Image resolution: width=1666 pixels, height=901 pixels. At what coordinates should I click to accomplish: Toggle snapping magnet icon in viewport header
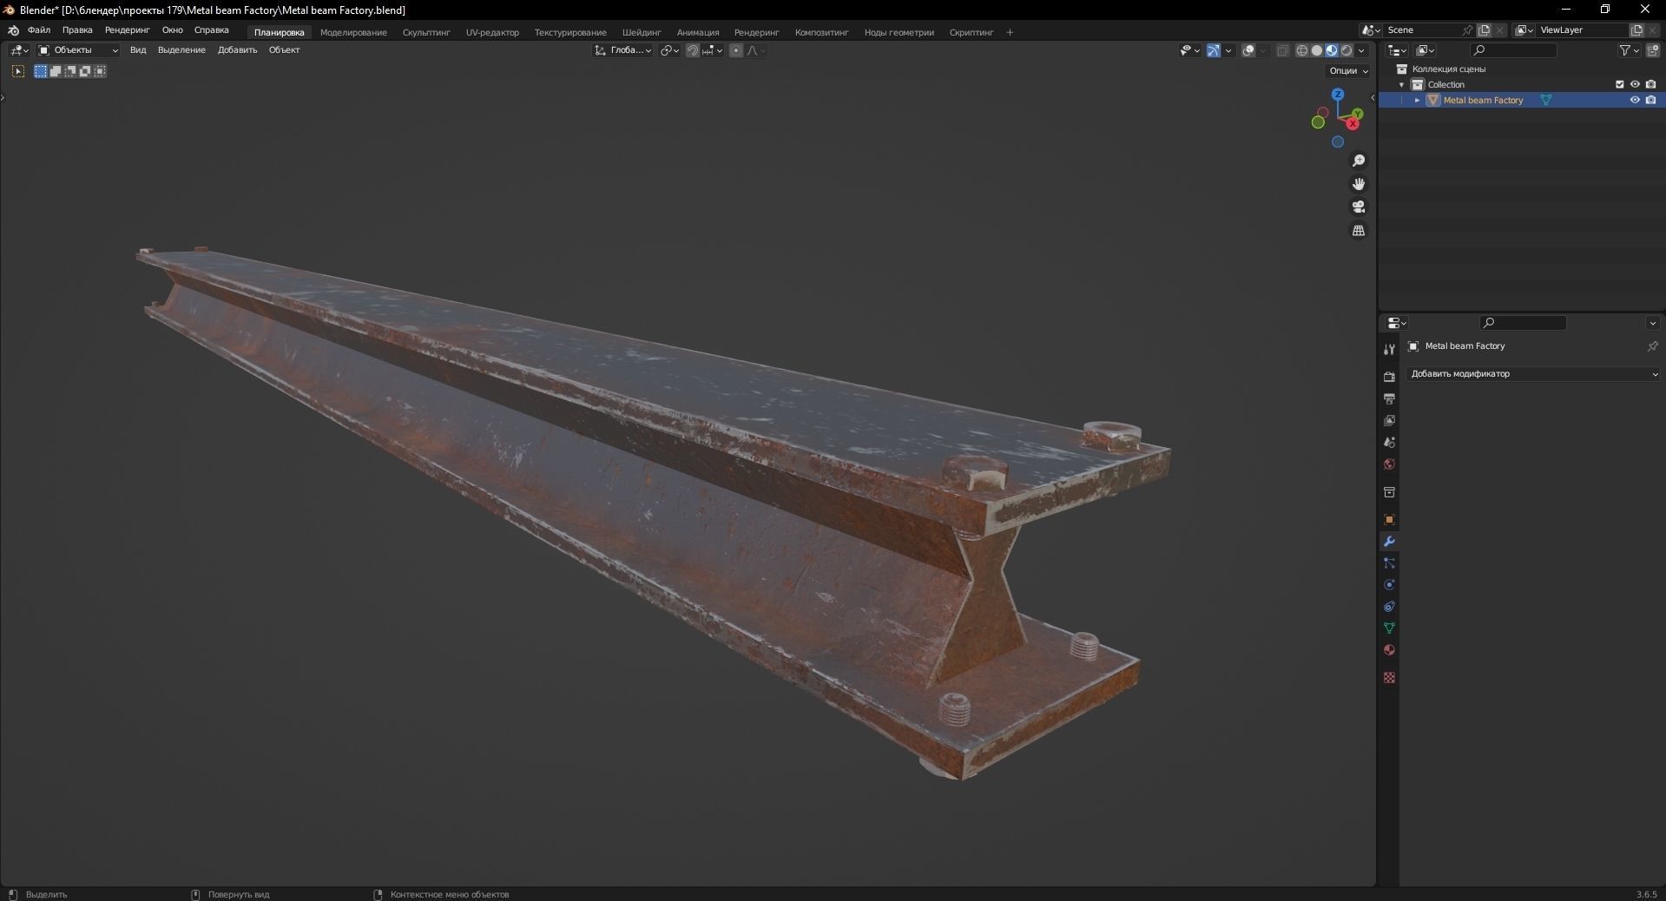coord(692,50)
